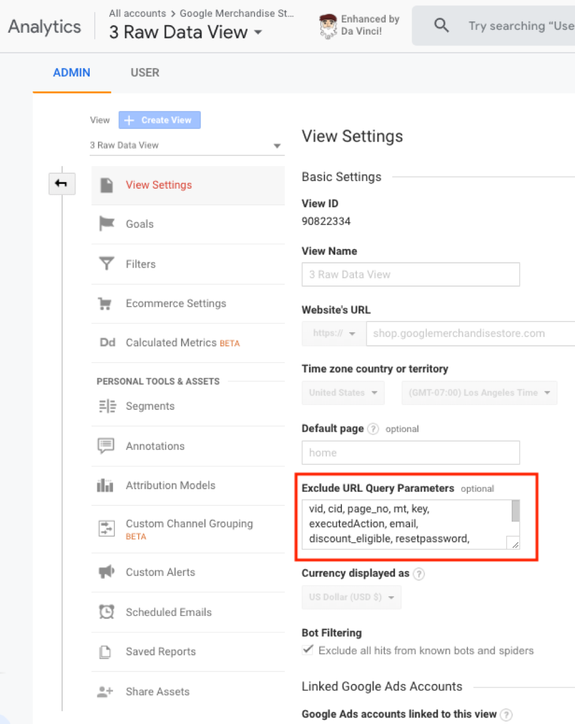The height and width of the screenshot is (724, 575).
Task: Click the Create View button
Action: click(x=159, y=119)
